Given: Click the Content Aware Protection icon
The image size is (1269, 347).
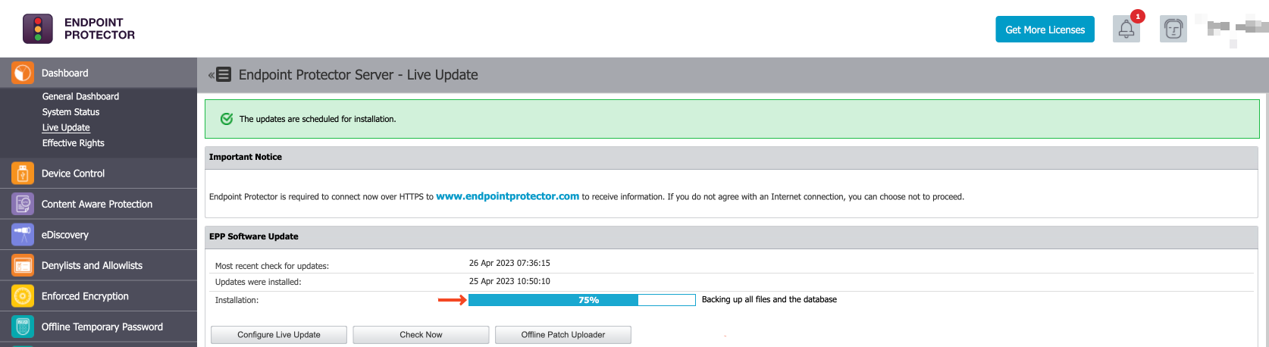Looking at the screenshot, I should point(23,204).
